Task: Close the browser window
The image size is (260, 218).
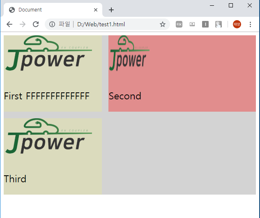Action: point(250,5)
